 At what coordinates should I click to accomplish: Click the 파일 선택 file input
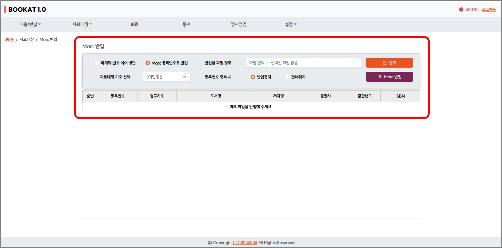coord(257,63)
